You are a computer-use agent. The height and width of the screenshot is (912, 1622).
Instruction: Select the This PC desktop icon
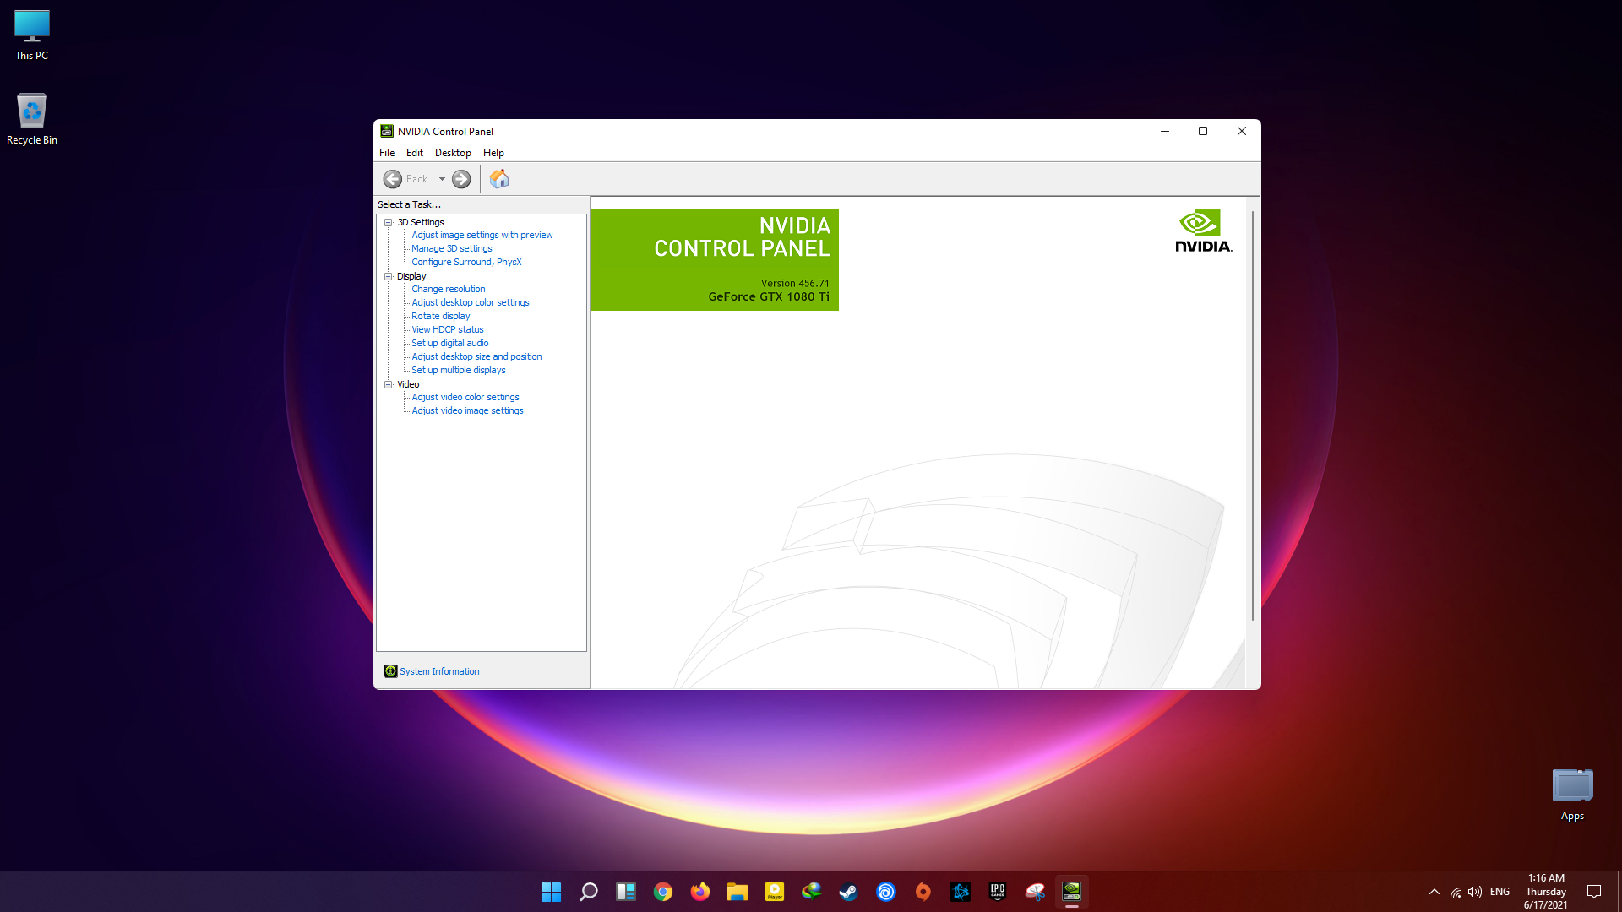tap(32, 35)
